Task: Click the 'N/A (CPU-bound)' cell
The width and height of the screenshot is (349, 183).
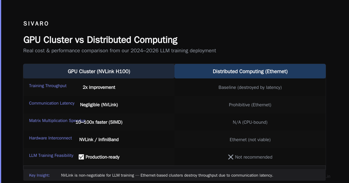Action: (250, 122)
